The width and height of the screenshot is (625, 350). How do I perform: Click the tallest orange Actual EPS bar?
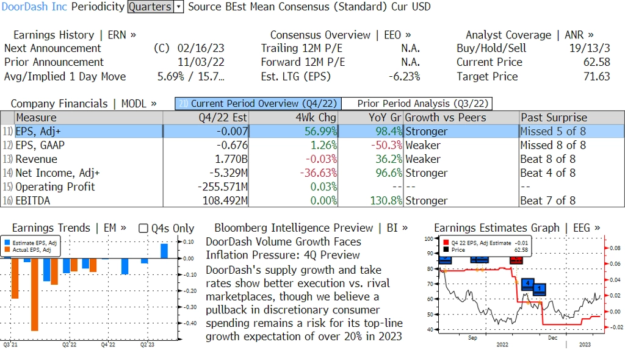coord(34,295)
